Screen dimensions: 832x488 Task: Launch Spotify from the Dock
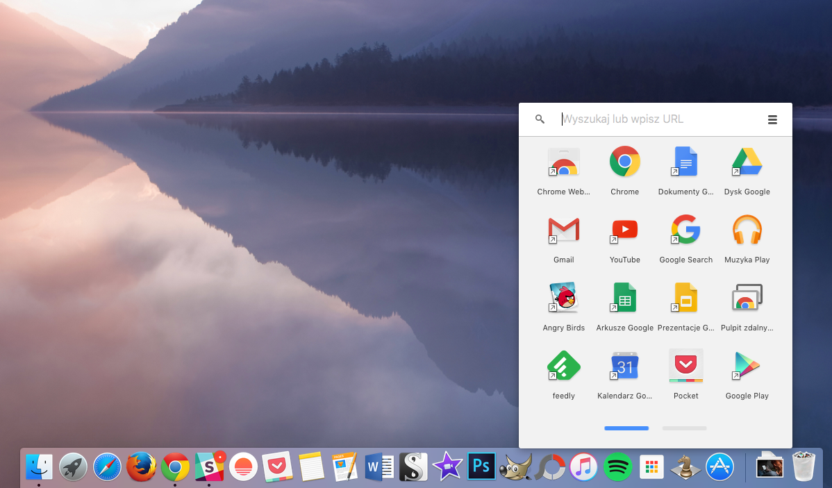(617, 466)
